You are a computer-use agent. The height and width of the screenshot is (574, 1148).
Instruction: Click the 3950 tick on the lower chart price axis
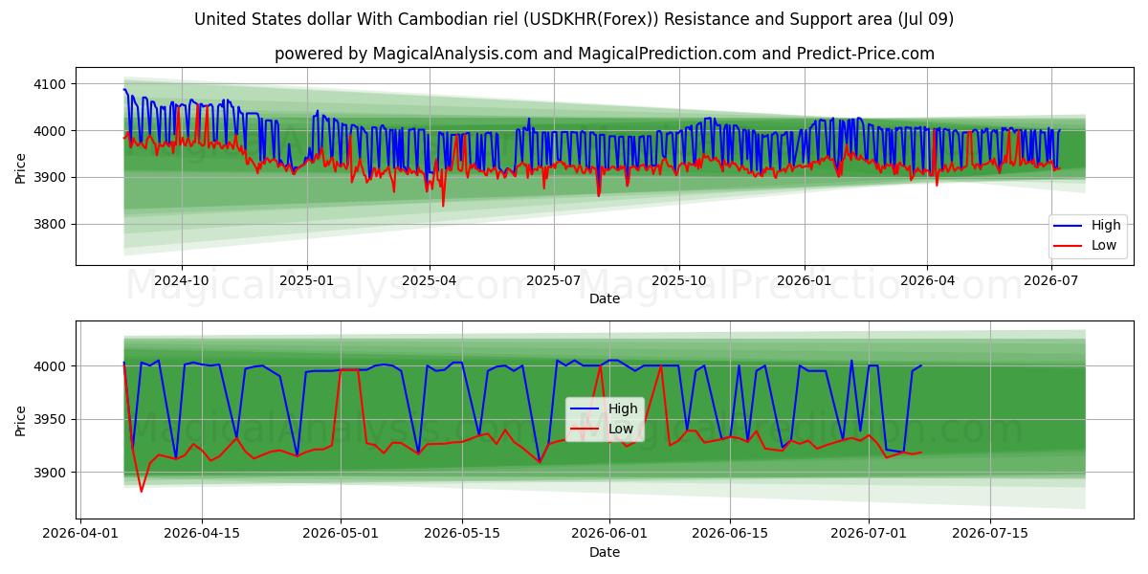click(x=51, y=420)
